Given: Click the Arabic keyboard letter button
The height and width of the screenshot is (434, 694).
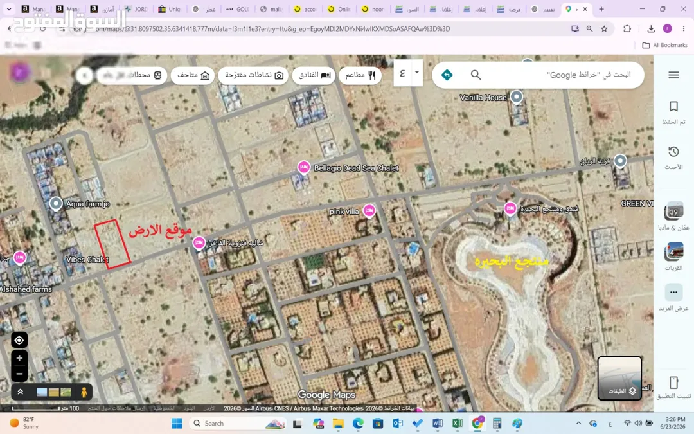Looking at the screenshot, I should point(402,73).
